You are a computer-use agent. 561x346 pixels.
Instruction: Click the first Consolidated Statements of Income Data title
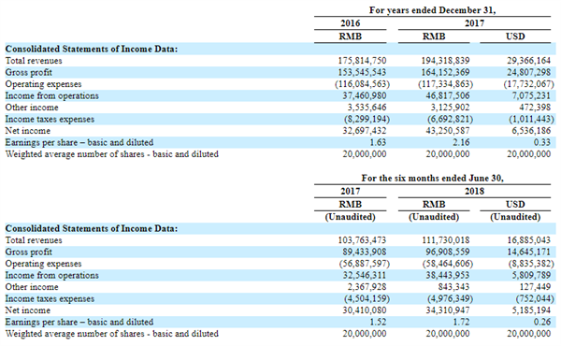click(x=92, y=49)
